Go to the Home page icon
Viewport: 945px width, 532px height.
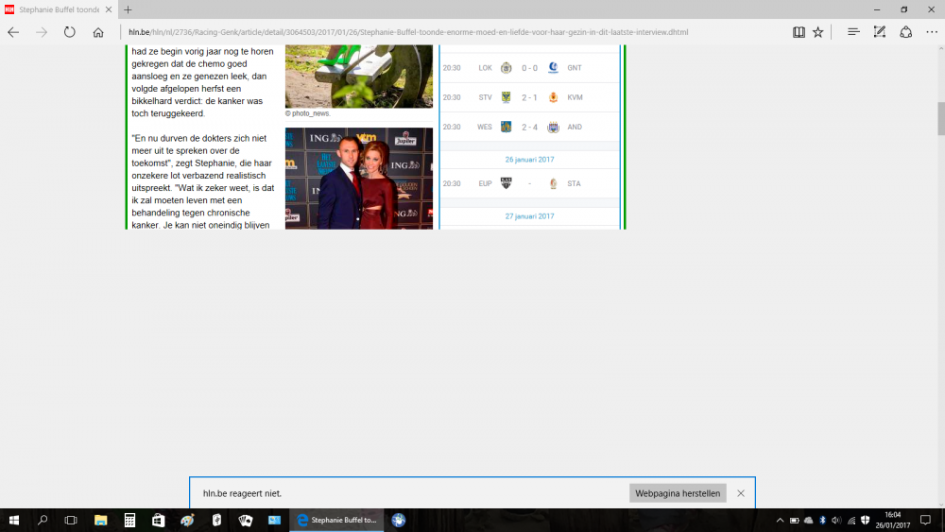click(x=98, y=32)
